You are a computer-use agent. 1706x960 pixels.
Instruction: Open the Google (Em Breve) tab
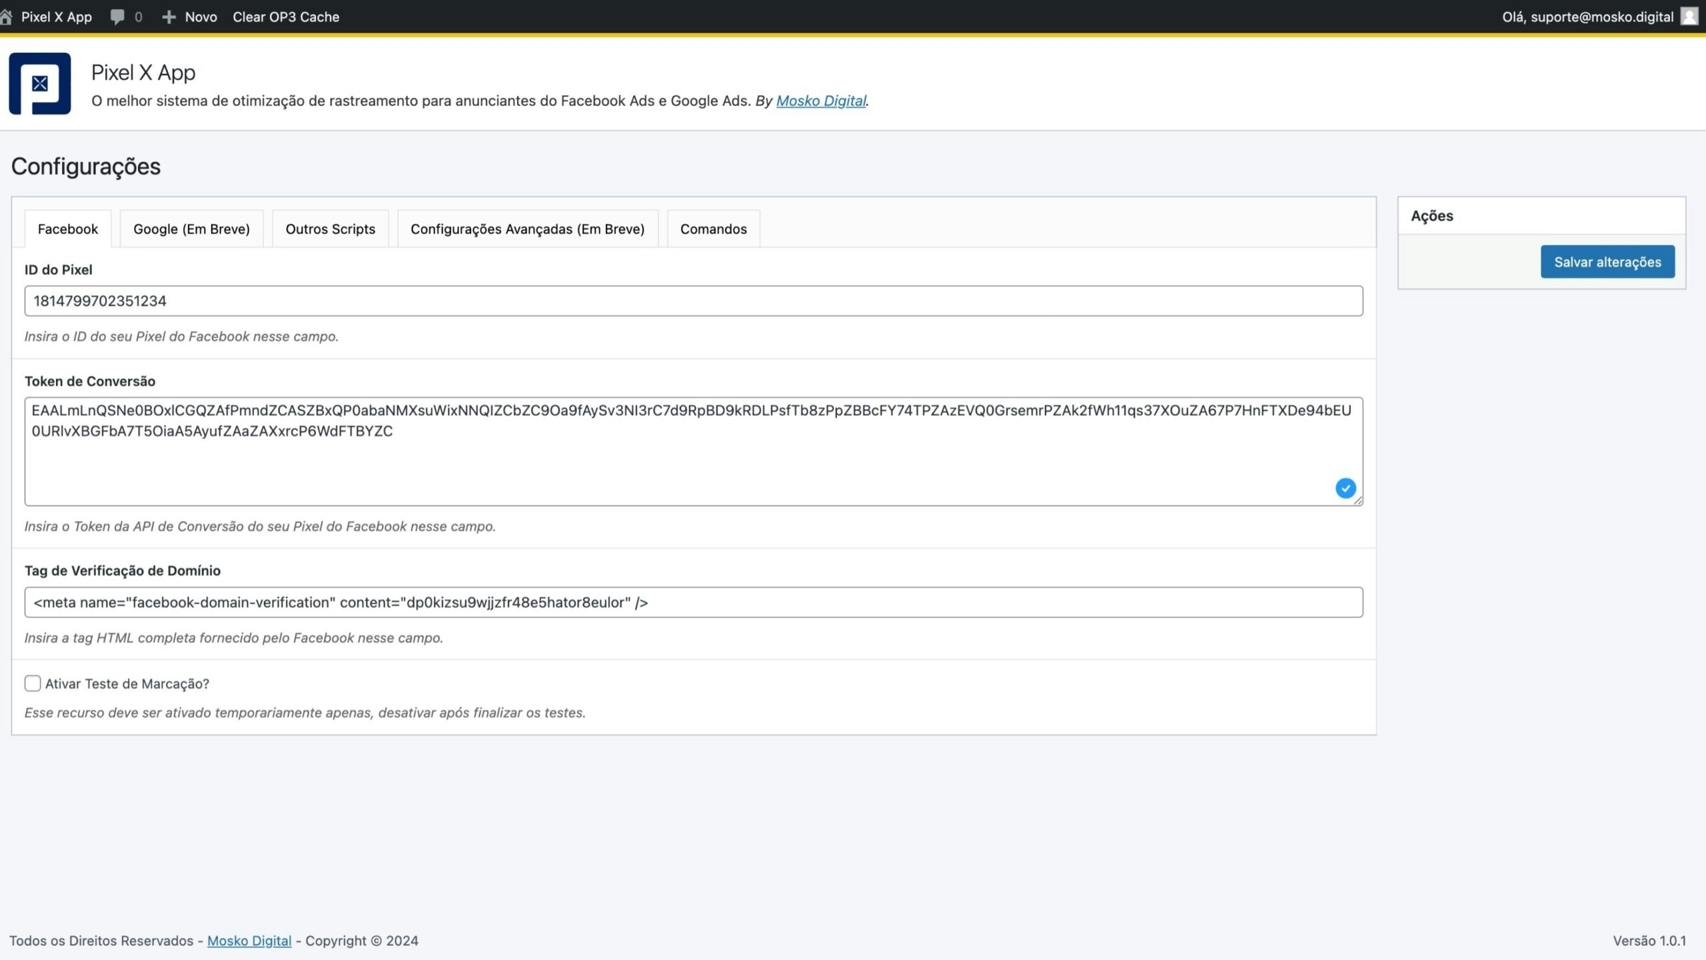coord(192,229)
